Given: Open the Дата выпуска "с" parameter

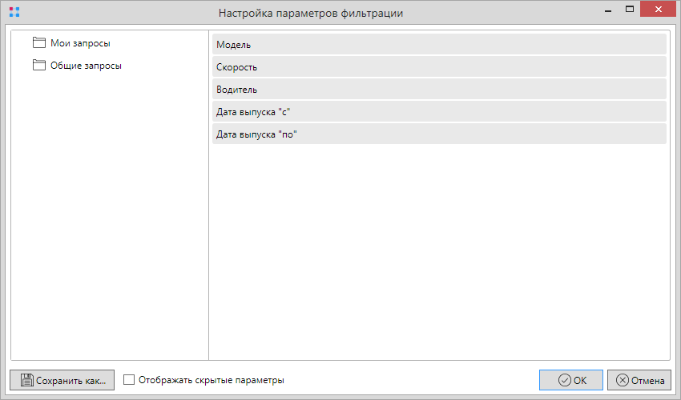Looking at the screenshot, I should pyautogui.click(x=439, y=112).
